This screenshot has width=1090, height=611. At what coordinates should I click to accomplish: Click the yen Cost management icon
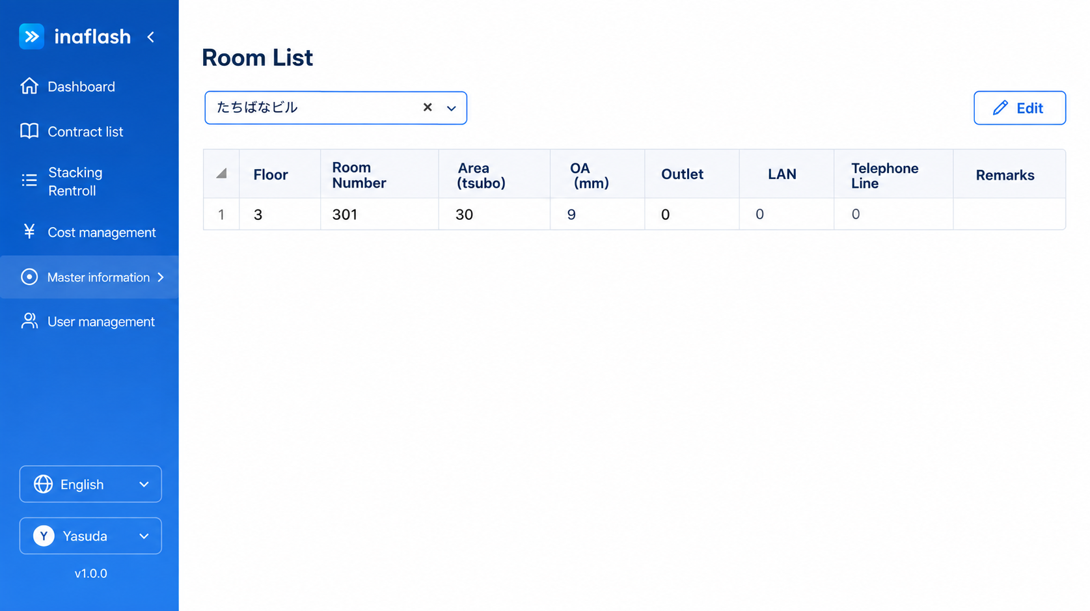[x=29, y=231]
